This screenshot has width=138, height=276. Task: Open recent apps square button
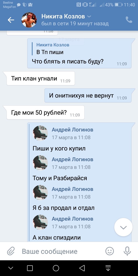30,268
